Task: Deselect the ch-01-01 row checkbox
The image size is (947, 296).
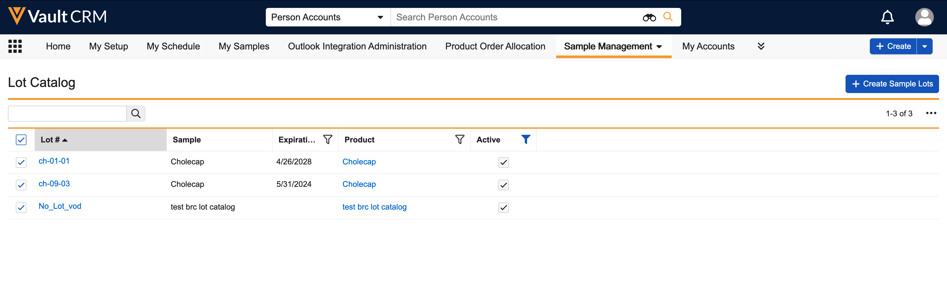Action: pyautogui.click(x=21, y=162)
